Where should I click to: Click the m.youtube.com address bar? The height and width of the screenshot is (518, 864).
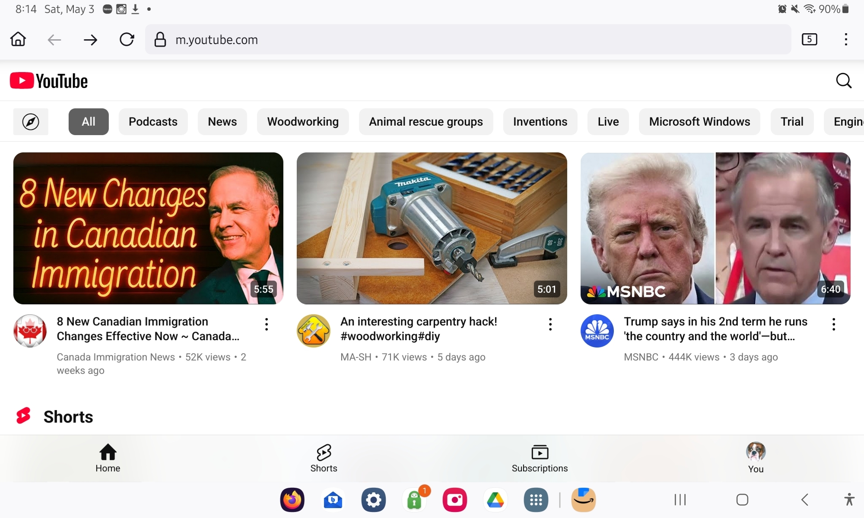pos(468,40)
